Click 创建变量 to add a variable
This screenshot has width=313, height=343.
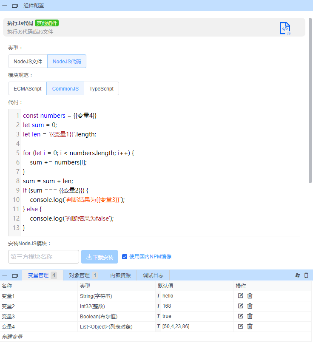(12, 337)
